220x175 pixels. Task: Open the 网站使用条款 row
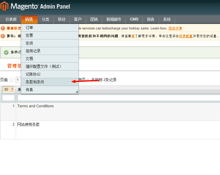[x=110, y=130]
